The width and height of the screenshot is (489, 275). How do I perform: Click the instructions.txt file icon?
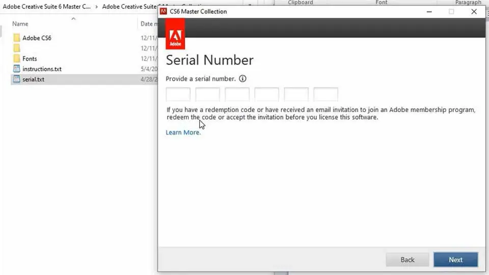16,69
